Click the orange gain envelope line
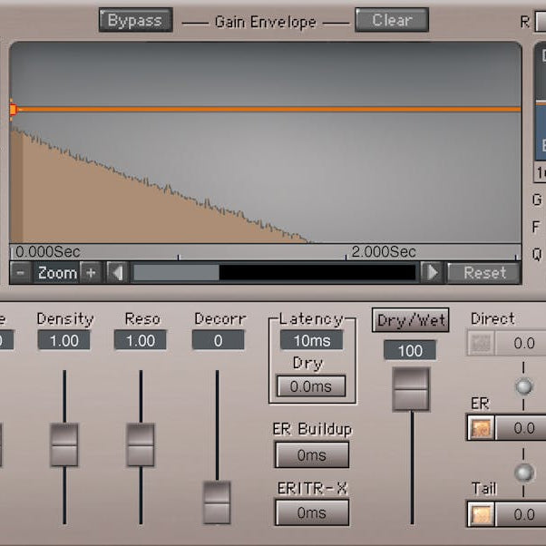 pos(270,110)
